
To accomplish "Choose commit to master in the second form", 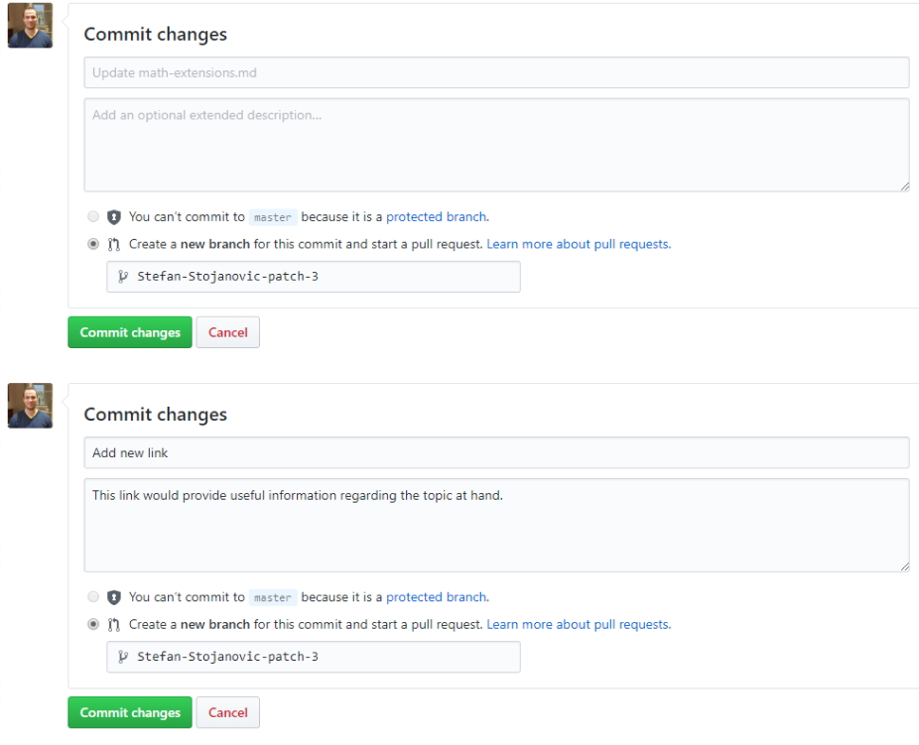I will point(92,596).
